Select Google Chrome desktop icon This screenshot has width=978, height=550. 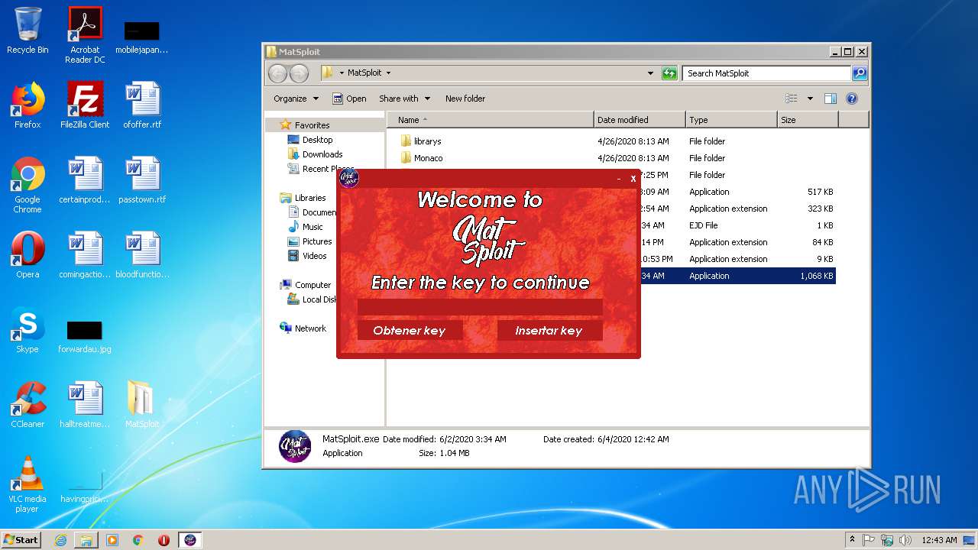tap(28, 185)
